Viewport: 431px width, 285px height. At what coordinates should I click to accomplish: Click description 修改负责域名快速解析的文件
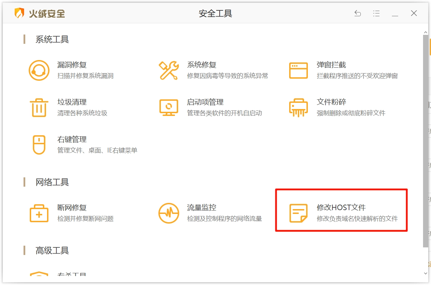click(x=357, y=219)
